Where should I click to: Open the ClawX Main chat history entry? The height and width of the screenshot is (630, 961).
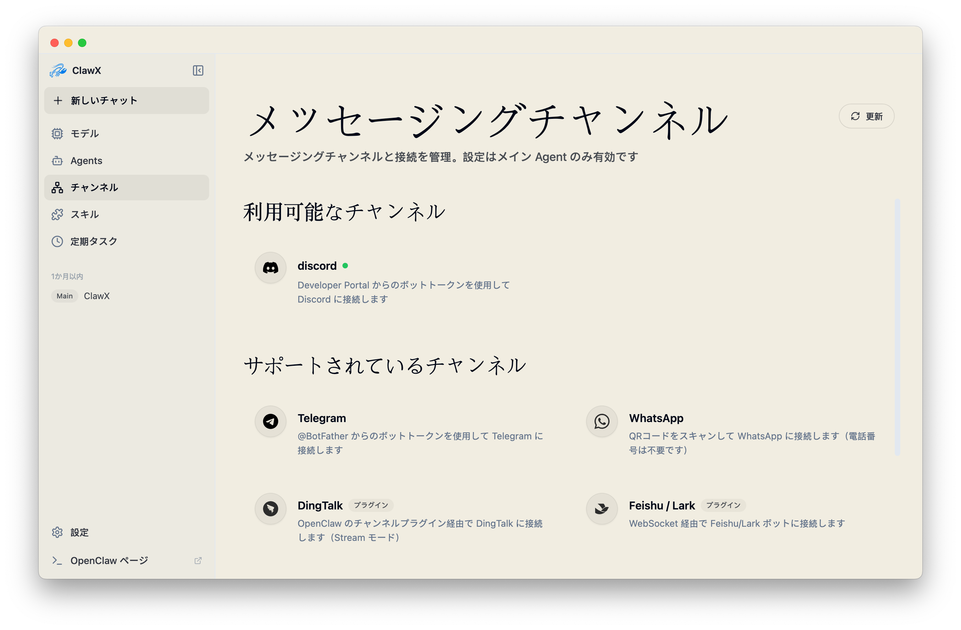point(97,296)
